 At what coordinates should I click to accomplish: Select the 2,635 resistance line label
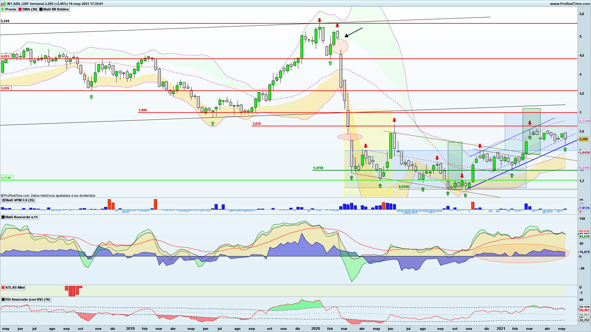[x=257, y=124]
